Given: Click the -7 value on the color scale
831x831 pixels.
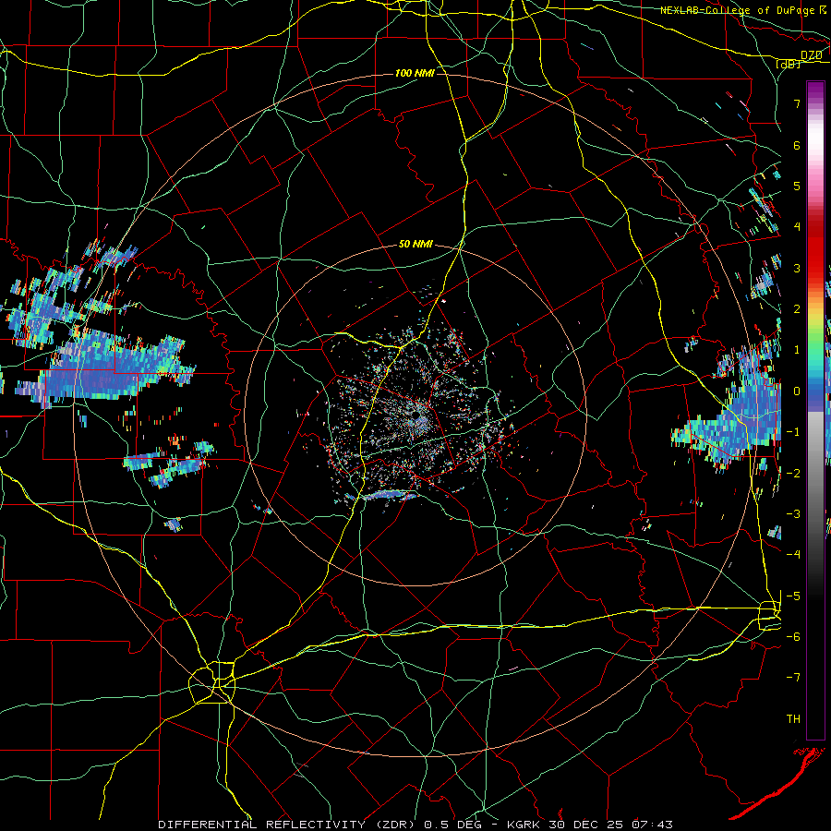Looking at the screenshot, I should [793, 678].
